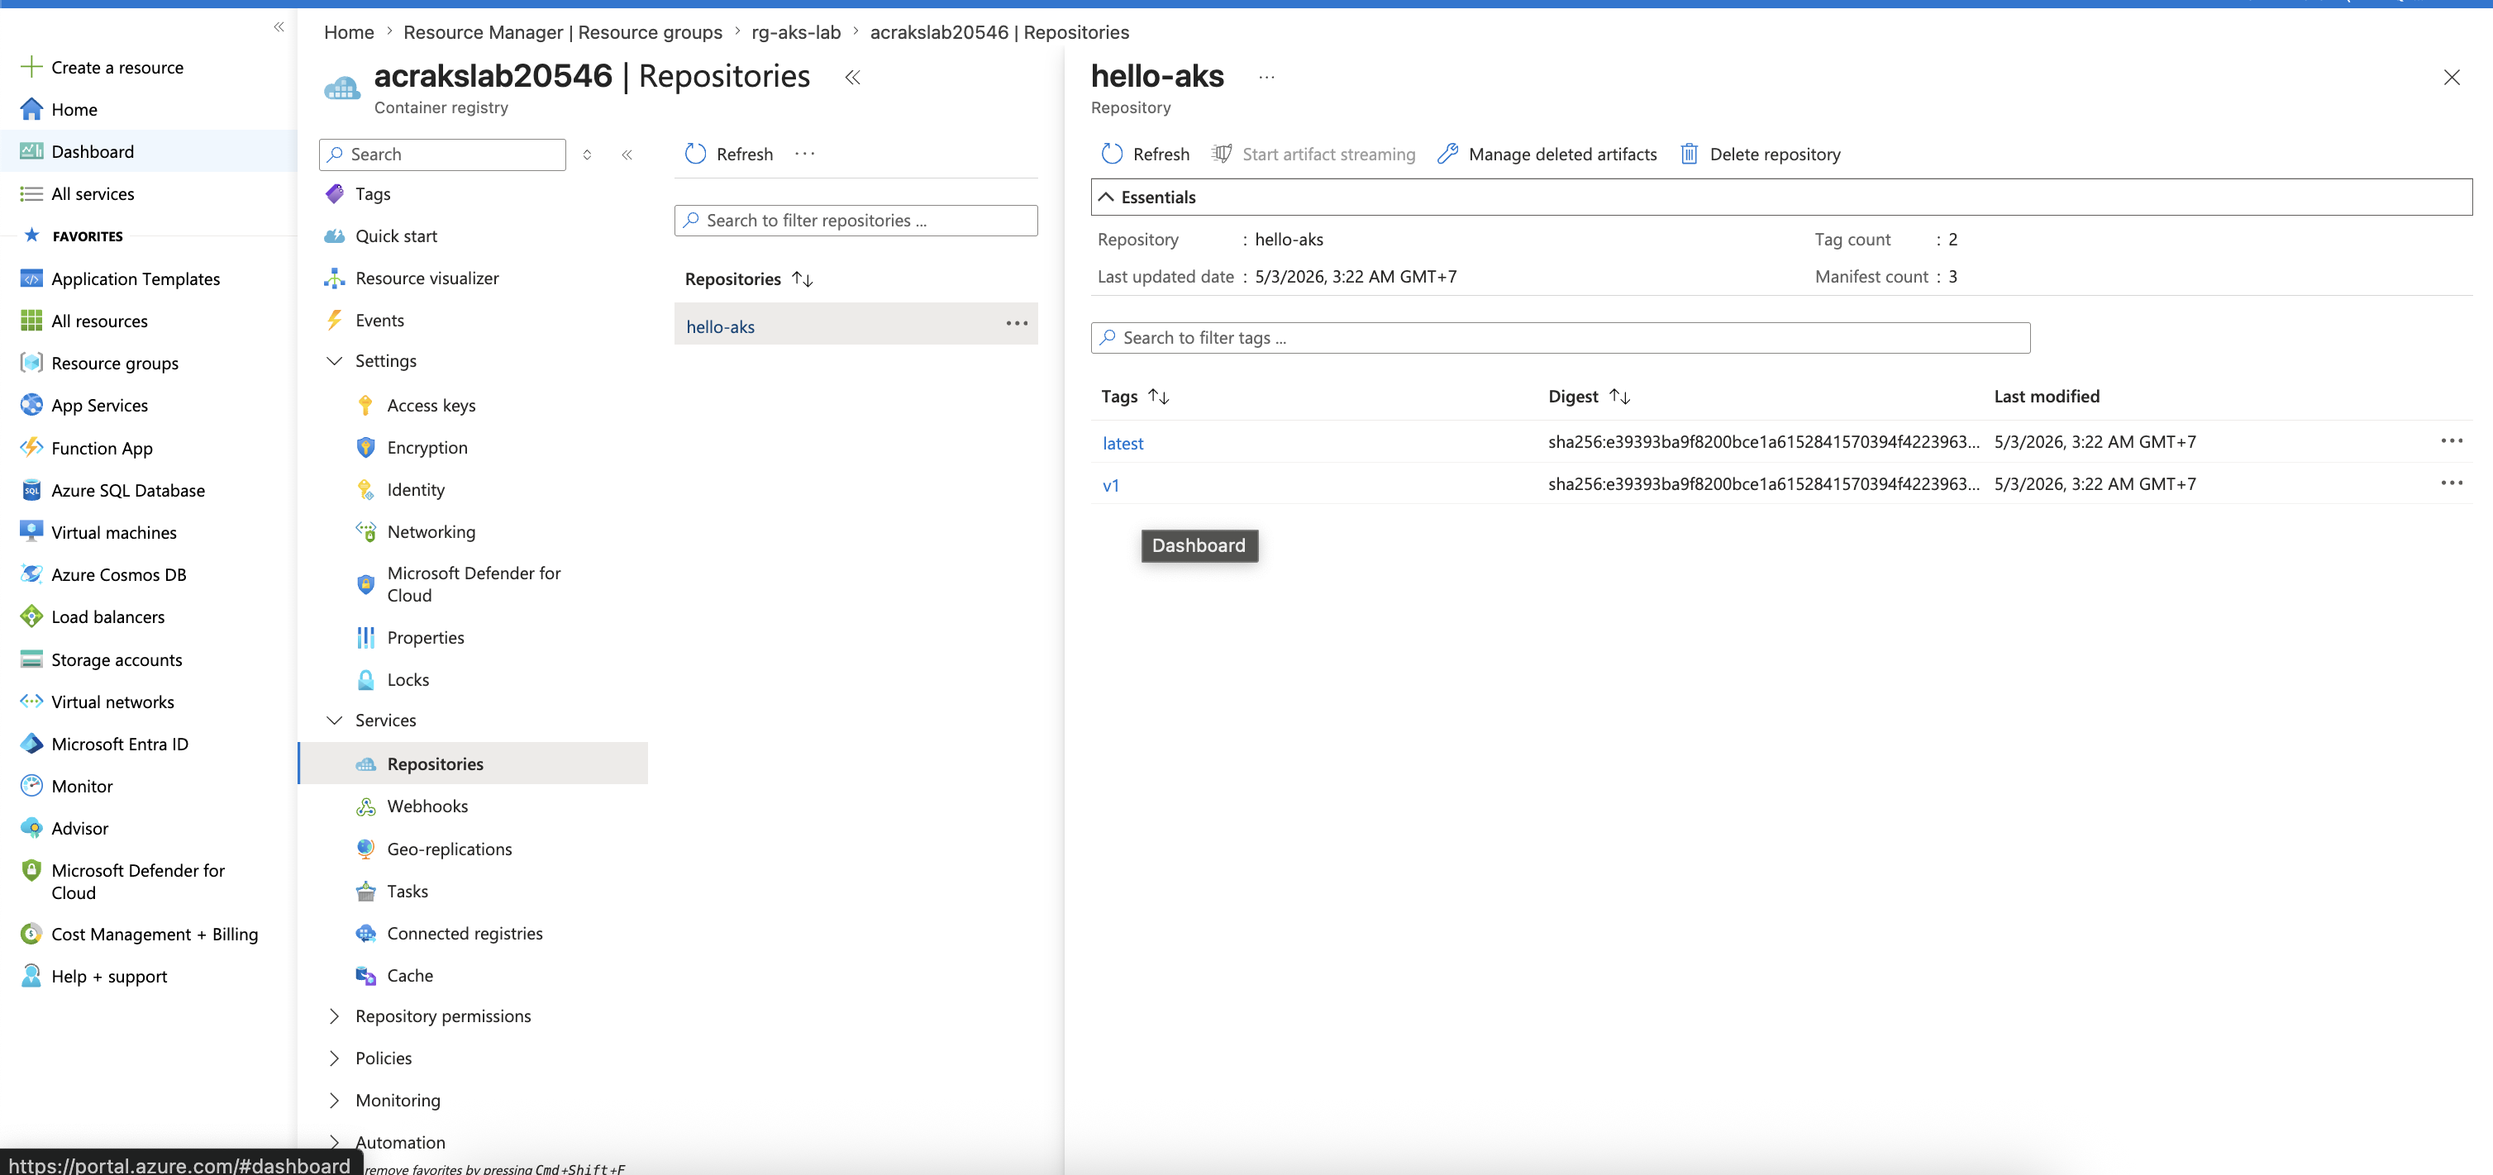Refresh the hello-aks repository tags
Viewport: 2493px width, 1175px height.
1146,154
